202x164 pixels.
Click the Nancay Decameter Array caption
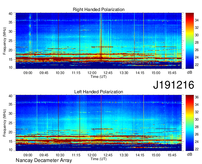(x=44, y=160)
